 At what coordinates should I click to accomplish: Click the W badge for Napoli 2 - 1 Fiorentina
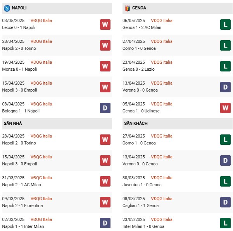point(105,202)
